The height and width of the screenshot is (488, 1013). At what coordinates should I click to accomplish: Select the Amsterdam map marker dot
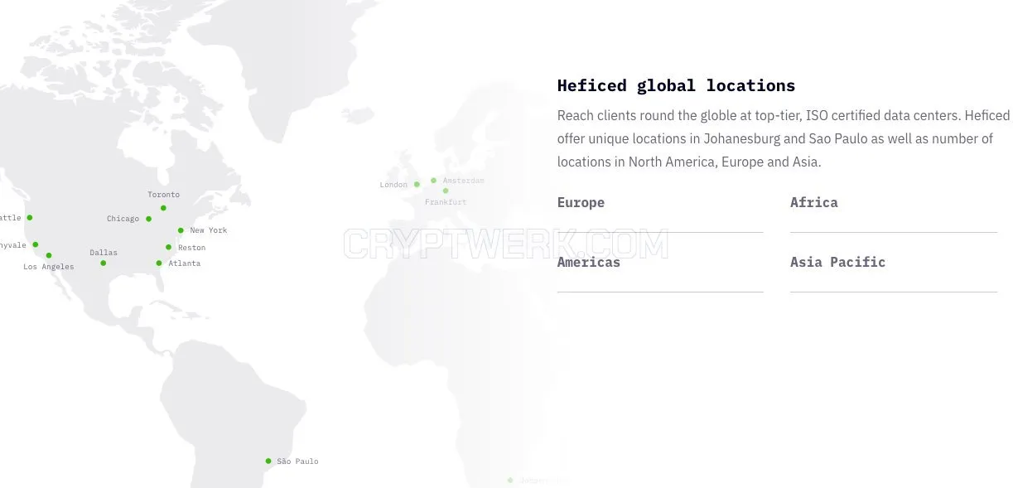point(433,180)
